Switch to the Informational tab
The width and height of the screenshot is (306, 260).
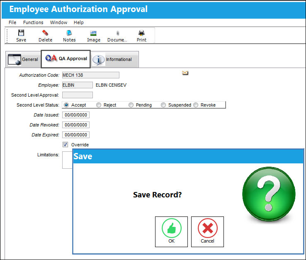[x=114, y=59]
